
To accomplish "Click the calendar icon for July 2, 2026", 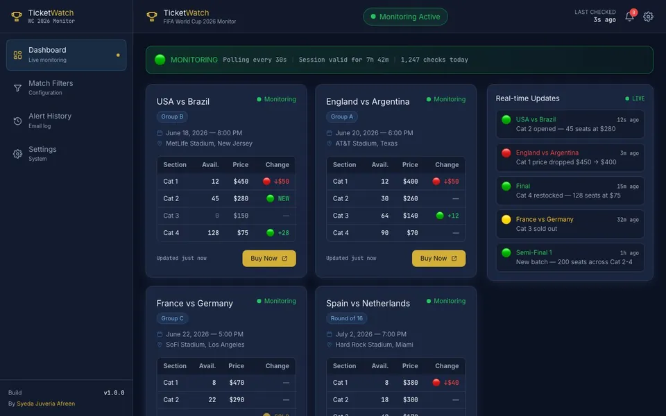I will pos(329,334).
